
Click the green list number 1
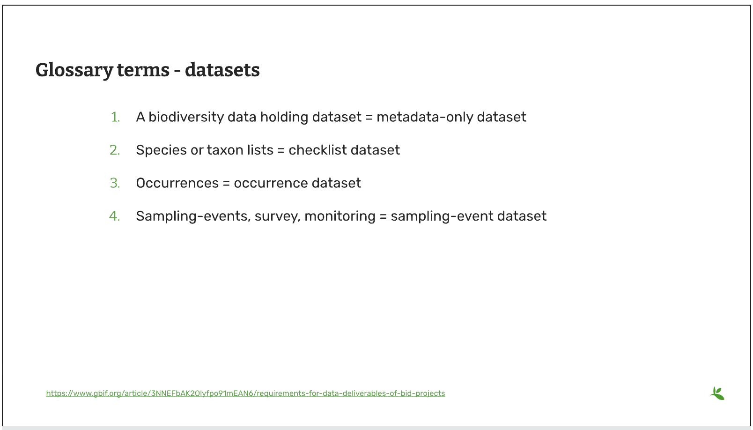(115, 117)
